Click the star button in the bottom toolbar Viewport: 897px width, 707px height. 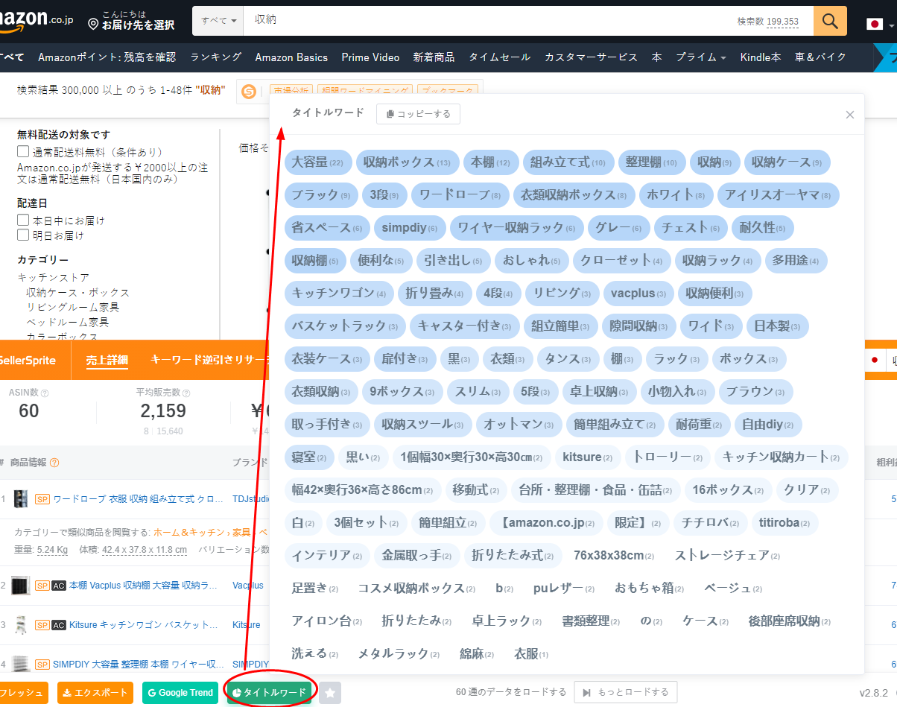(332, 693)
